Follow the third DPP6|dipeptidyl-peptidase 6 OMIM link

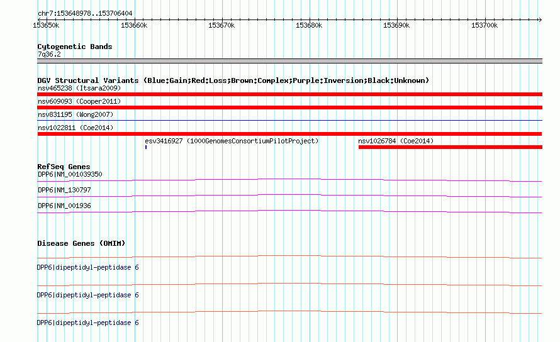(x=88, y=323)
